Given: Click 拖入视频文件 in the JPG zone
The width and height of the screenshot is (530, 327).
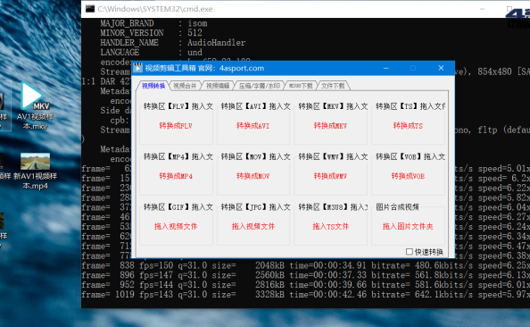Looking at the screenshot, I should [x=253, y=226].
